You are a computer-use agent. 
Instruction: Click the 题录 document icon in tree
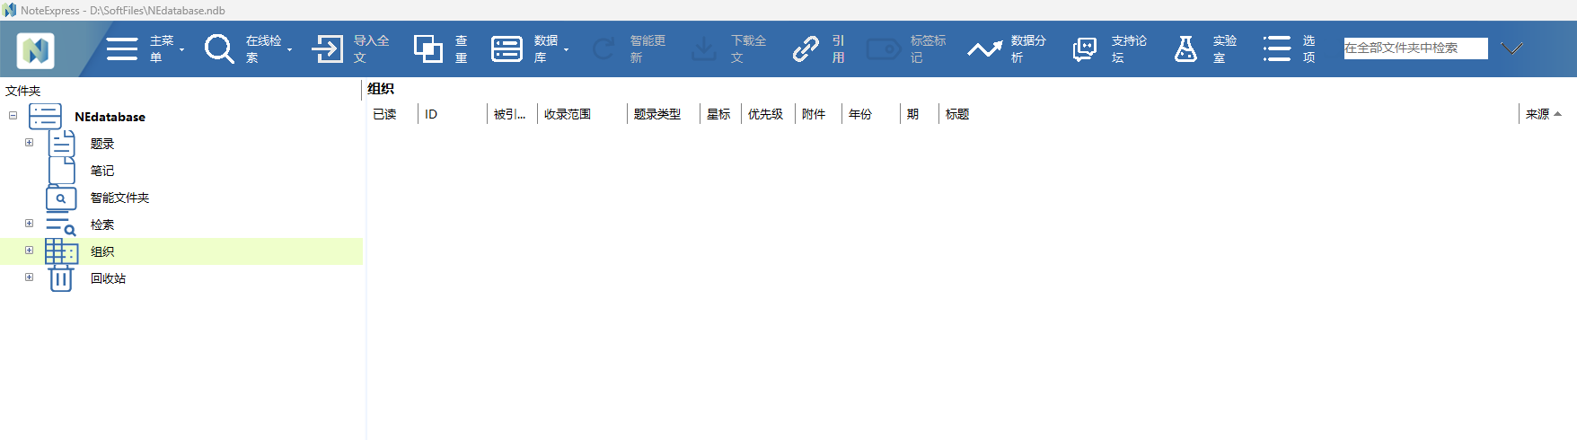click(61, 144)
